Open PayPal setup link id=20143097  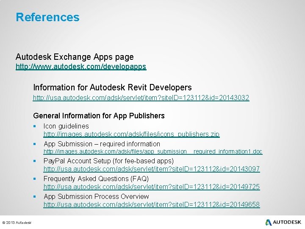click(x=152, y=169)
